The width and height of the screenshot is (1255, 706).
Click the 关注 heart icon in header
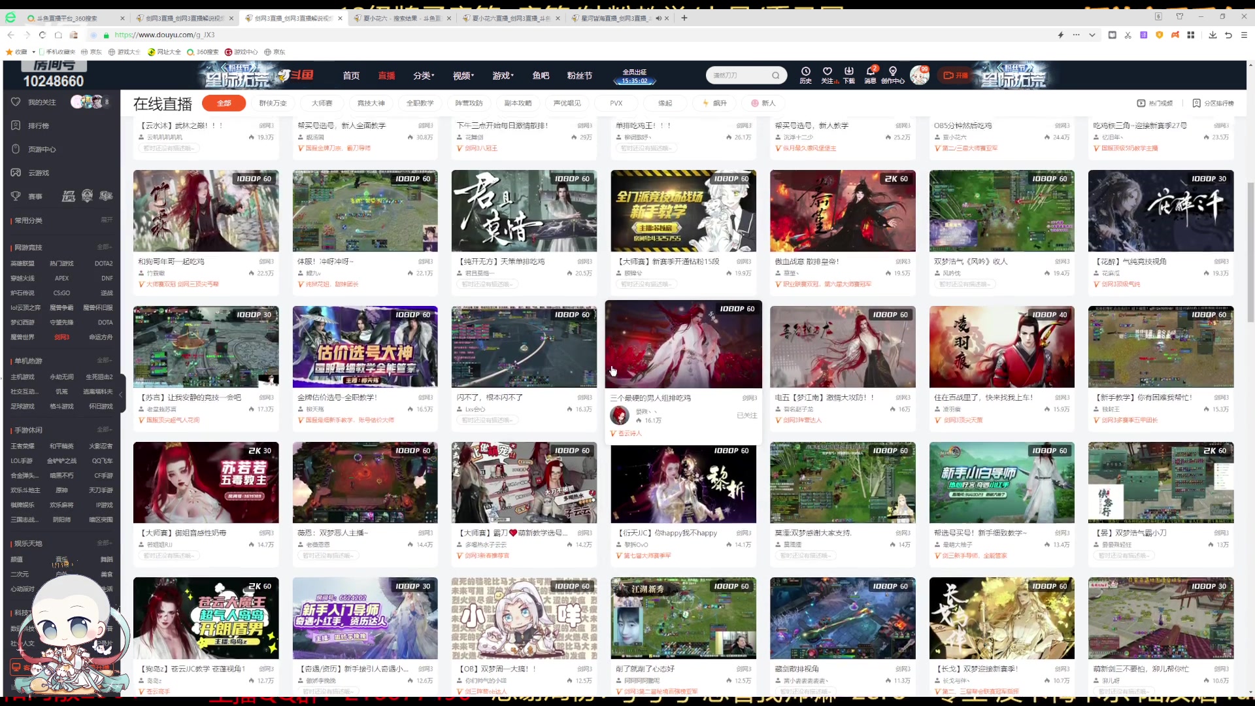point(828,71)
